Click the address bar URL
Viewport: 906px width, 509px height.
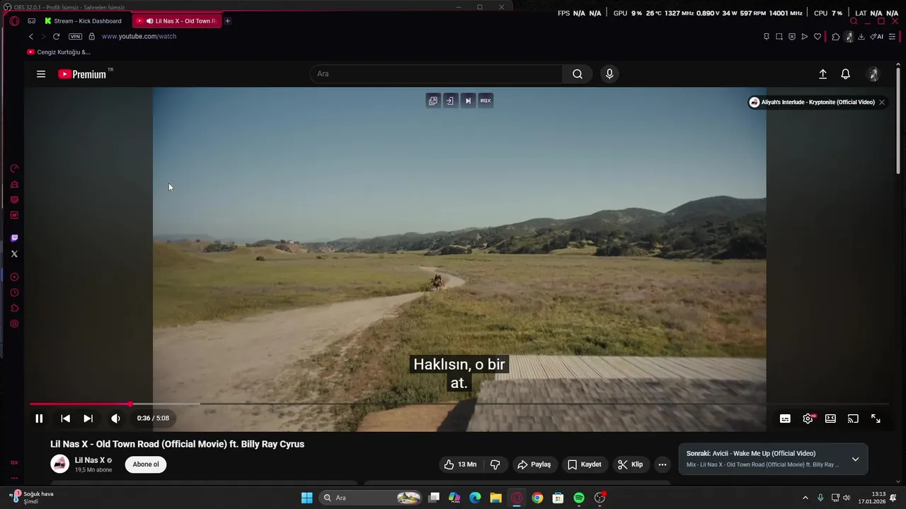coord(139,37)
